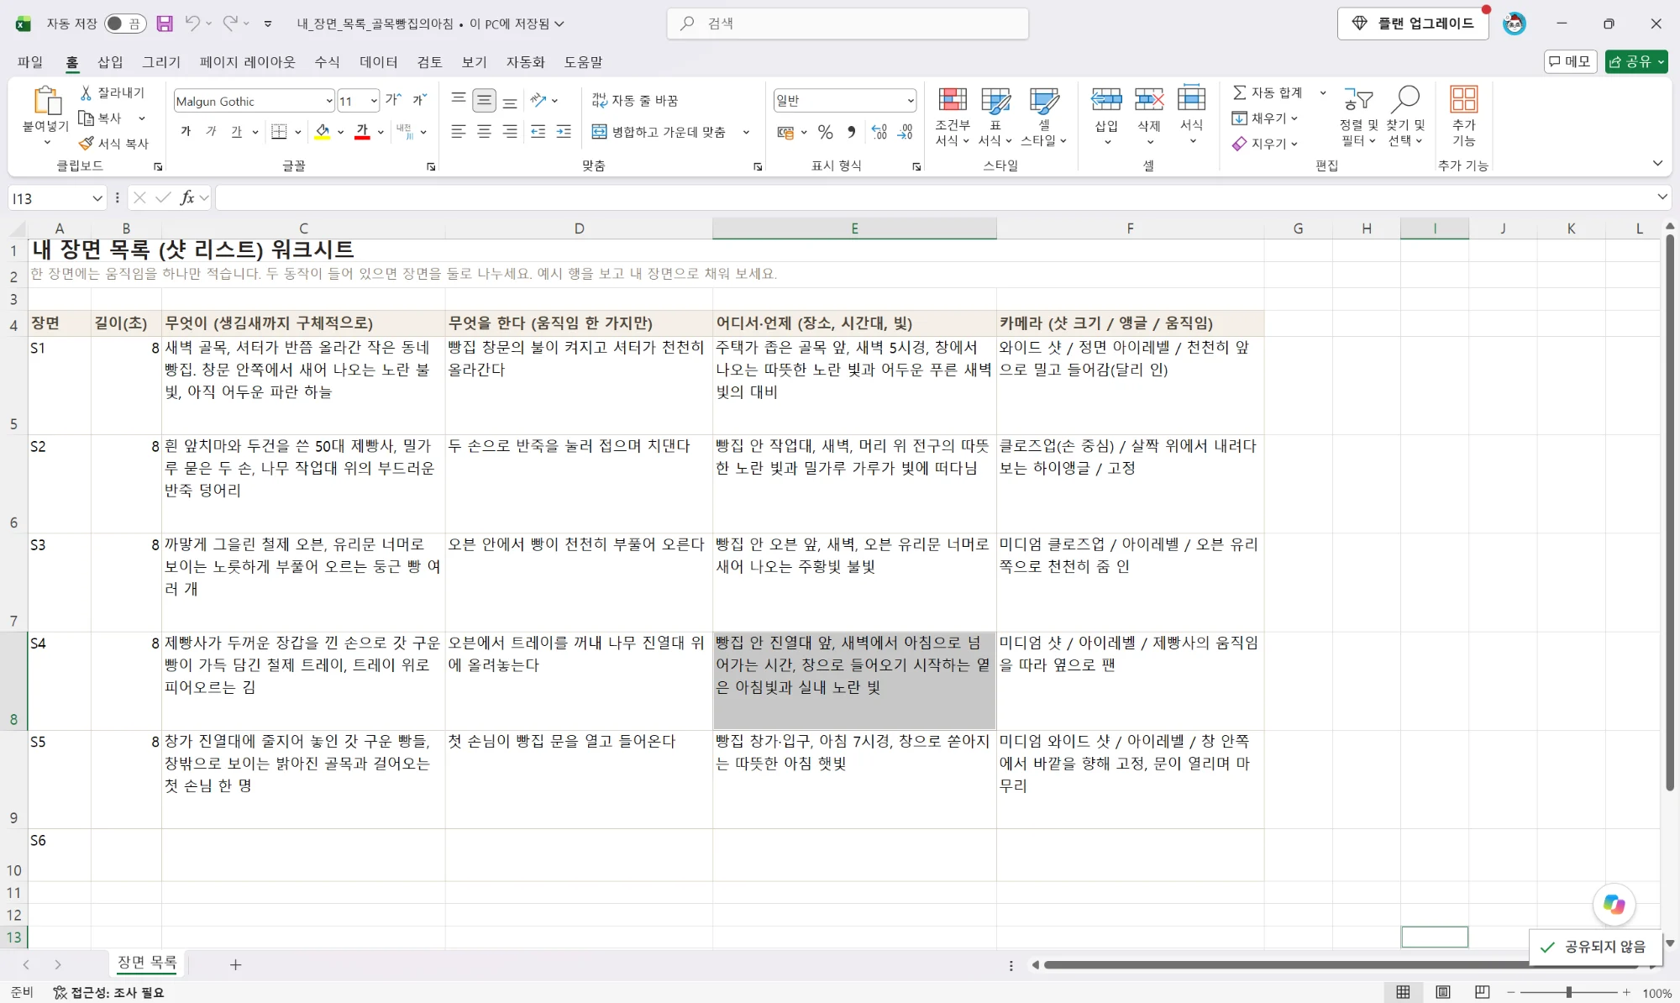Open Merge and Center dropdown arrow
Viewport: 1680px width, 1003px height.
click(x=746, y=132)
